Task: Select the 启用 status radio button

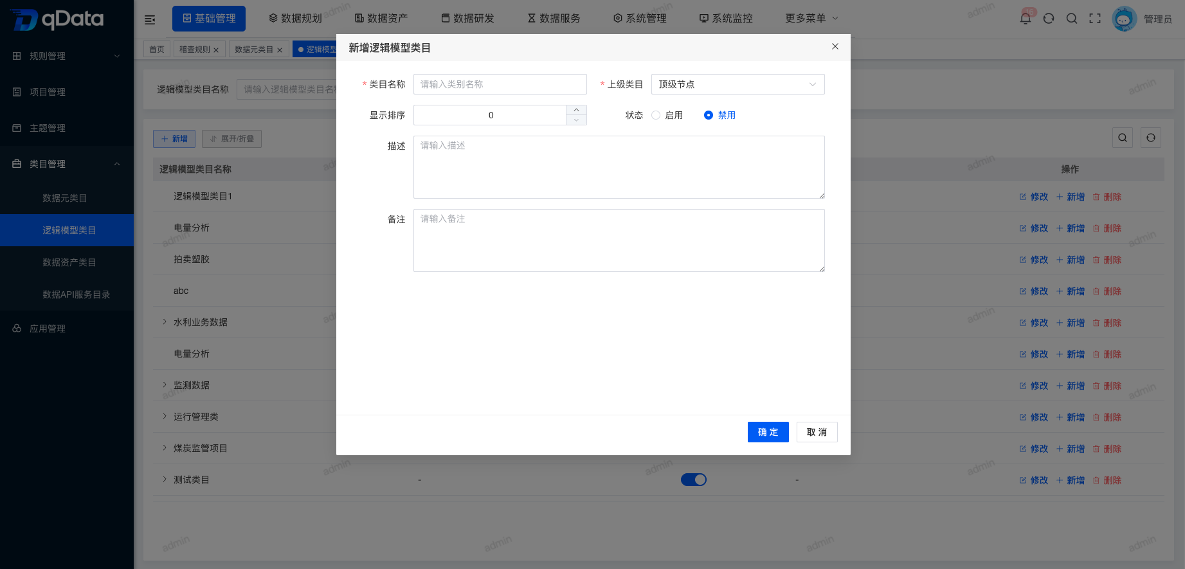Action: 656,115
